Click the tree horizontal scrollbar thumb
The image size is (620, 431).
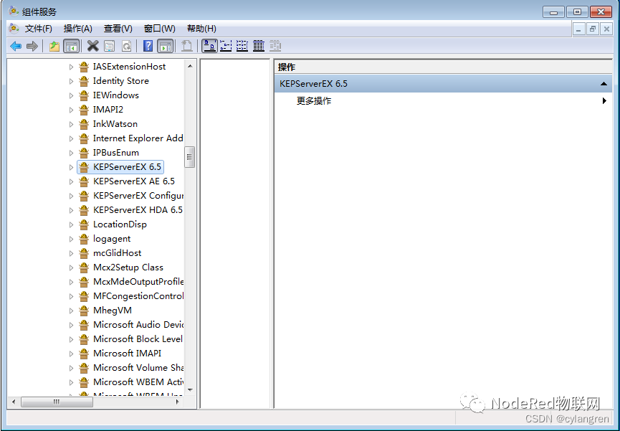[57, 402]
